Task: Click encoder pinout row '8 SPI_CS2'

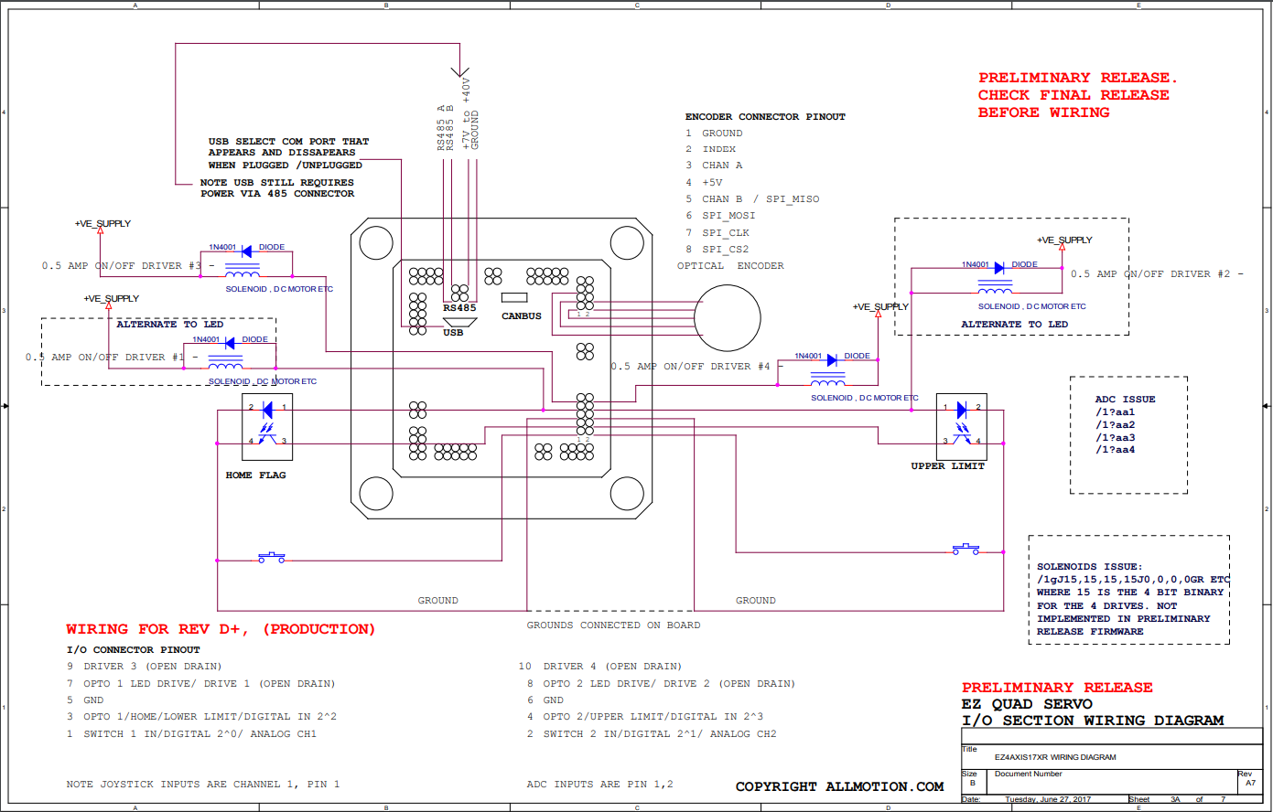Action: tap(717, 249)
